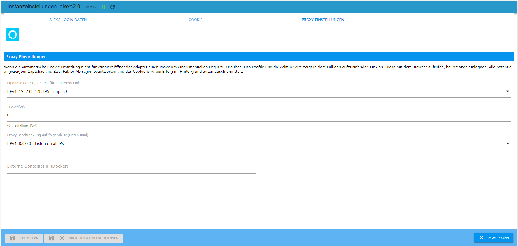Click arrow of the 0.0.0.0 Listen dropdown
The image size is (518, 246).
pyautogui.click(x=508, y=143)
